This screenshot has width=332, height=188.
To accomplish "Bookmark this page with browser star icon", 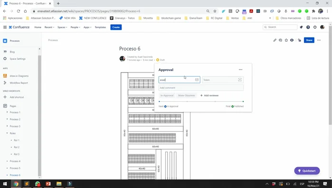I will [215, 11].
